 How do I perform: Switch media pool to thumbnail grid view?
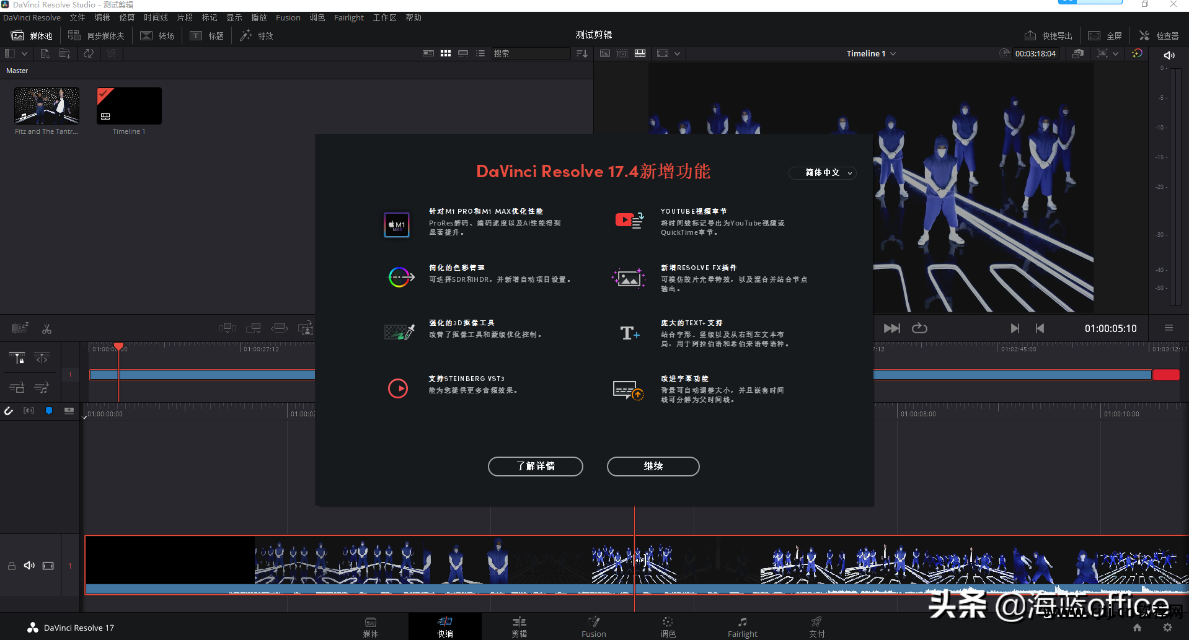(x=446, y=53)
